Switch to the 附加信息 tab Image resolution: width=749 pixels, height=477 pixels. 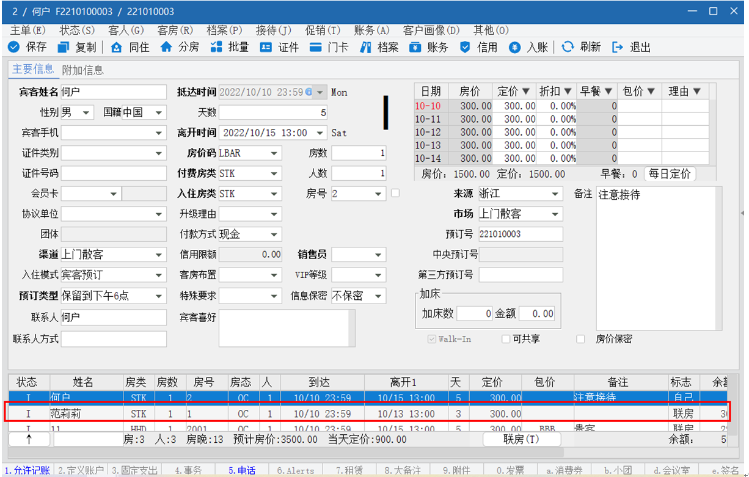click(82, 70)
